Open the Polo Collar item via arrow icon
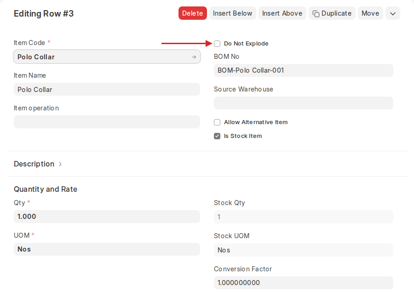 pos(194,57)
